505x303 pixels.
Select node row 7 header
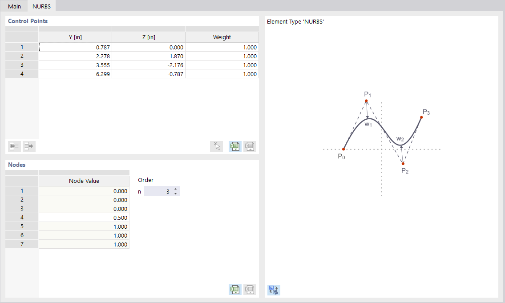tap(21, 244)
